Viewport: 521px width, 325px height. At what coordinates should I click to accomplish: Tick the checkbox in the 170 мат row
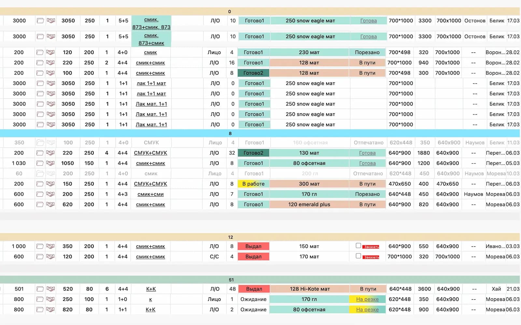point(358,256)
